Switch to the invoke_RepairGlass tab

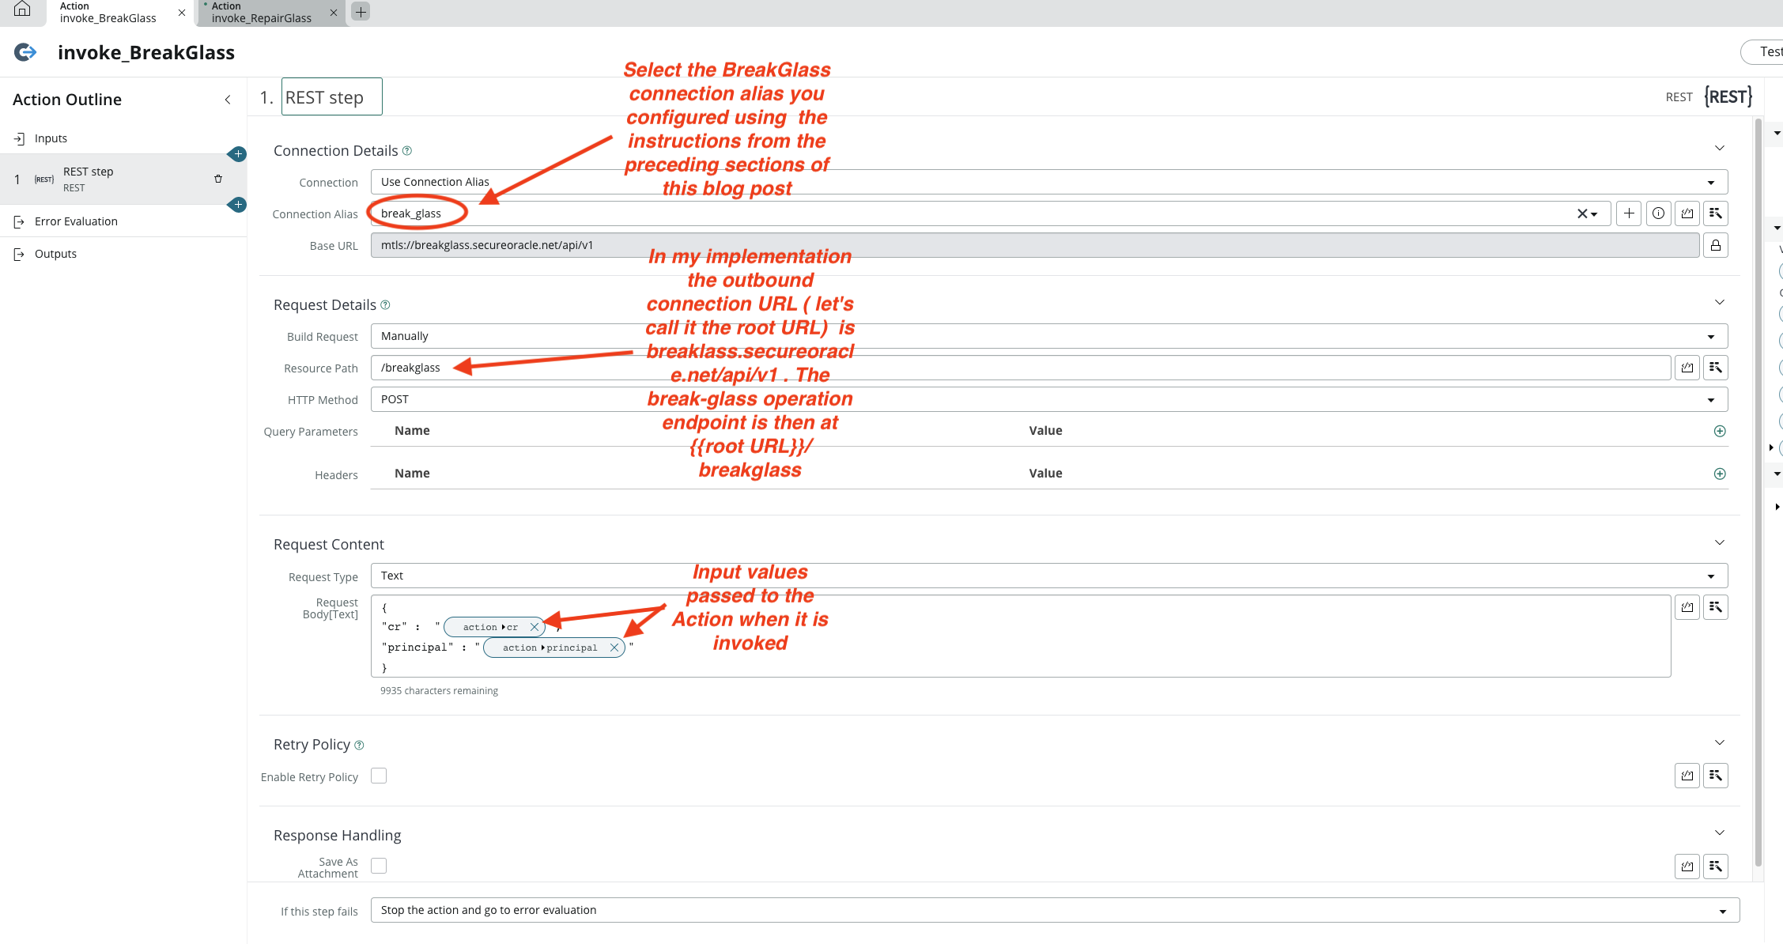262,13
